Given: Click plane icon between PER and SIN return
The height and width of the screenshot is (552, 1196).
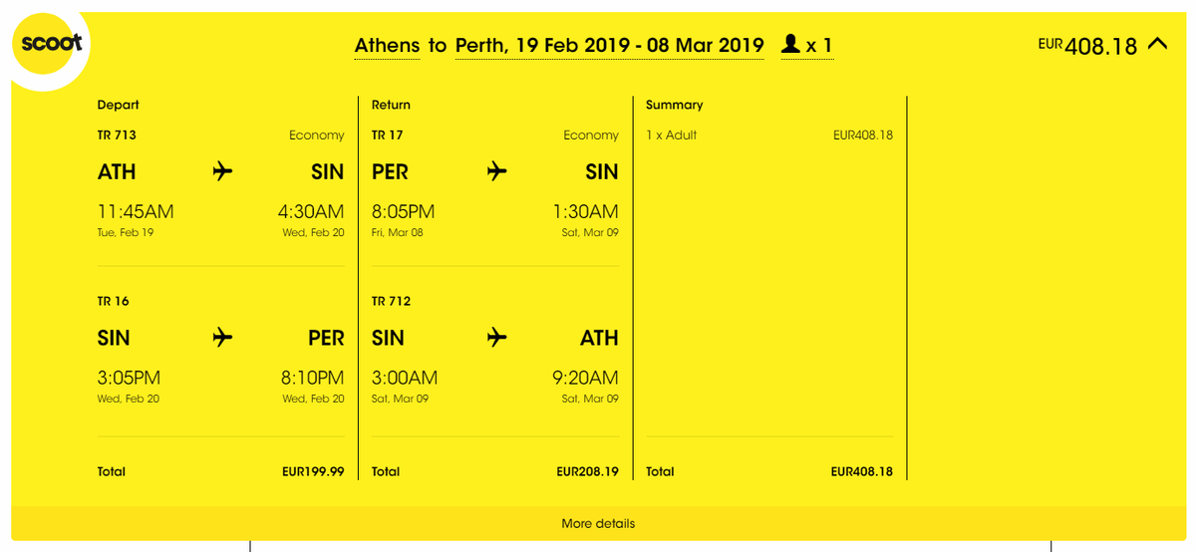Looking at the screenshot, I should pyautogui.click(x=496, y=172).
